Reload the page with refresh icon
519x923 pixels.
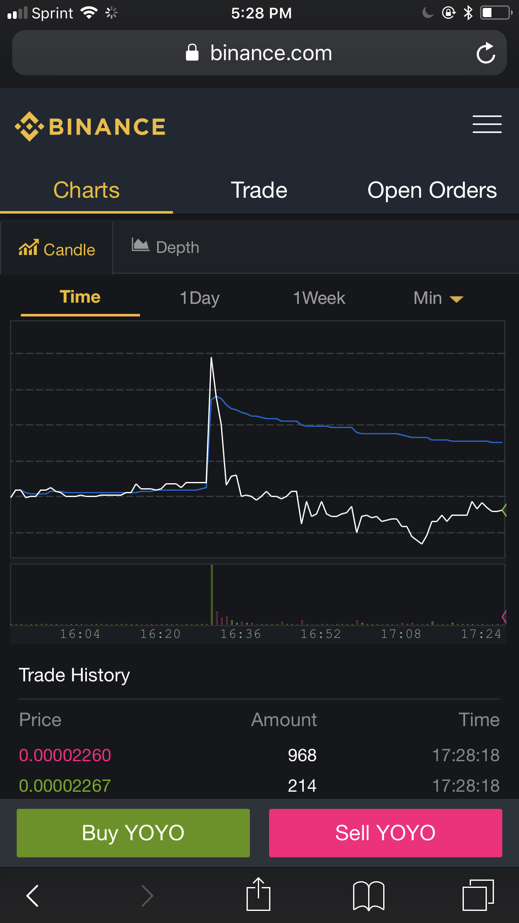pos(486,53)
